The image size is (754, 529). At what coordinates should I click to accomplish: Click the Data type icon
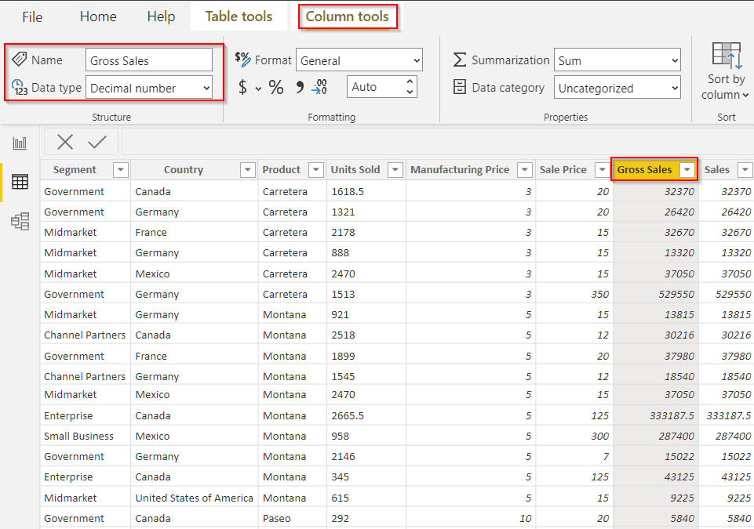coord(20,88)
